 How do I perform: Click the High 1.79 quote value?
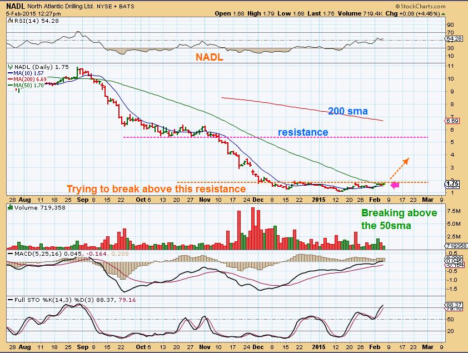pyautogui.click(x=261, y=13)
